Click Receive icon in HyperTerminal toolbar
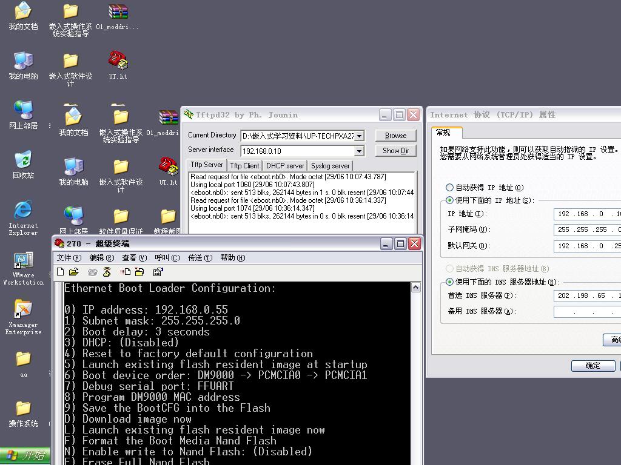This screenshot has width=621, height=465. 139,272
